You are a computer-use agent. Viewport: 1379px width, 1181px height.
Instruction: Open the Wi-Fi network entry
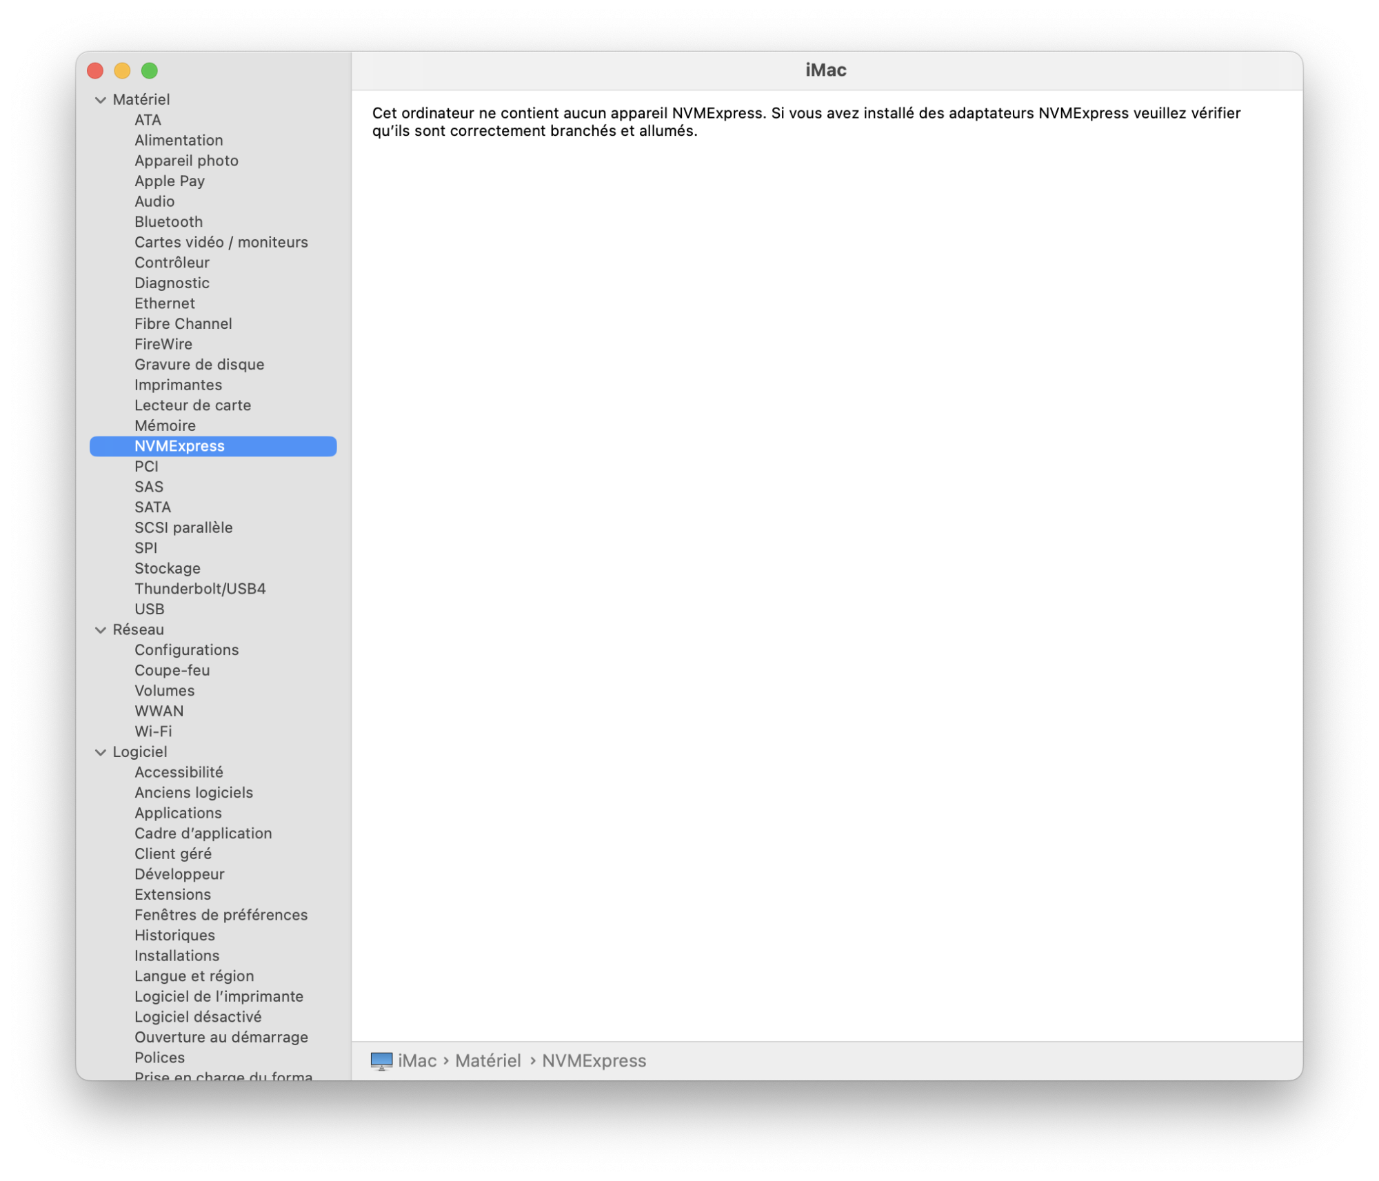[153, 731]
